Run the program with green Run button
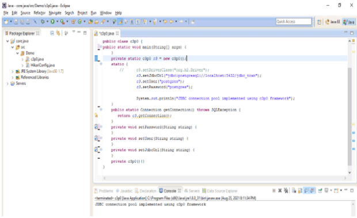357x218 pixels. point(52,22)
